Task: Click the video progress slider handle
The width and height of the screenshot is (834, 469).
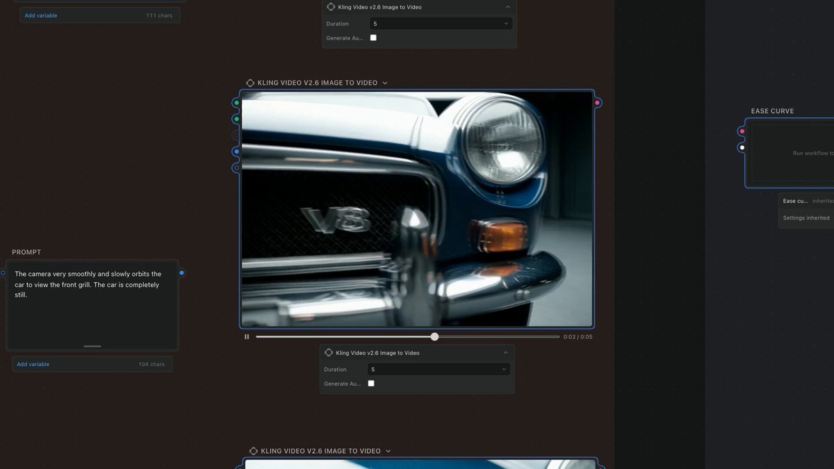Action: pyautogui.click(x=434, y=337)
